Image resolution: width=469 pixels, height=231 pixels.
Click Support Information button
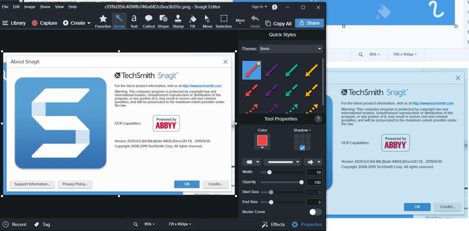[x=33, y=184]
